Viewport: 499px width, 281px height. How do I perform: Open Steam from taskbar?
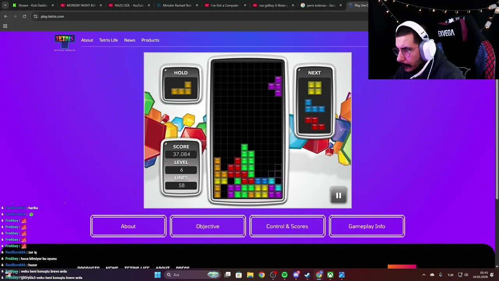coord(308,275)
